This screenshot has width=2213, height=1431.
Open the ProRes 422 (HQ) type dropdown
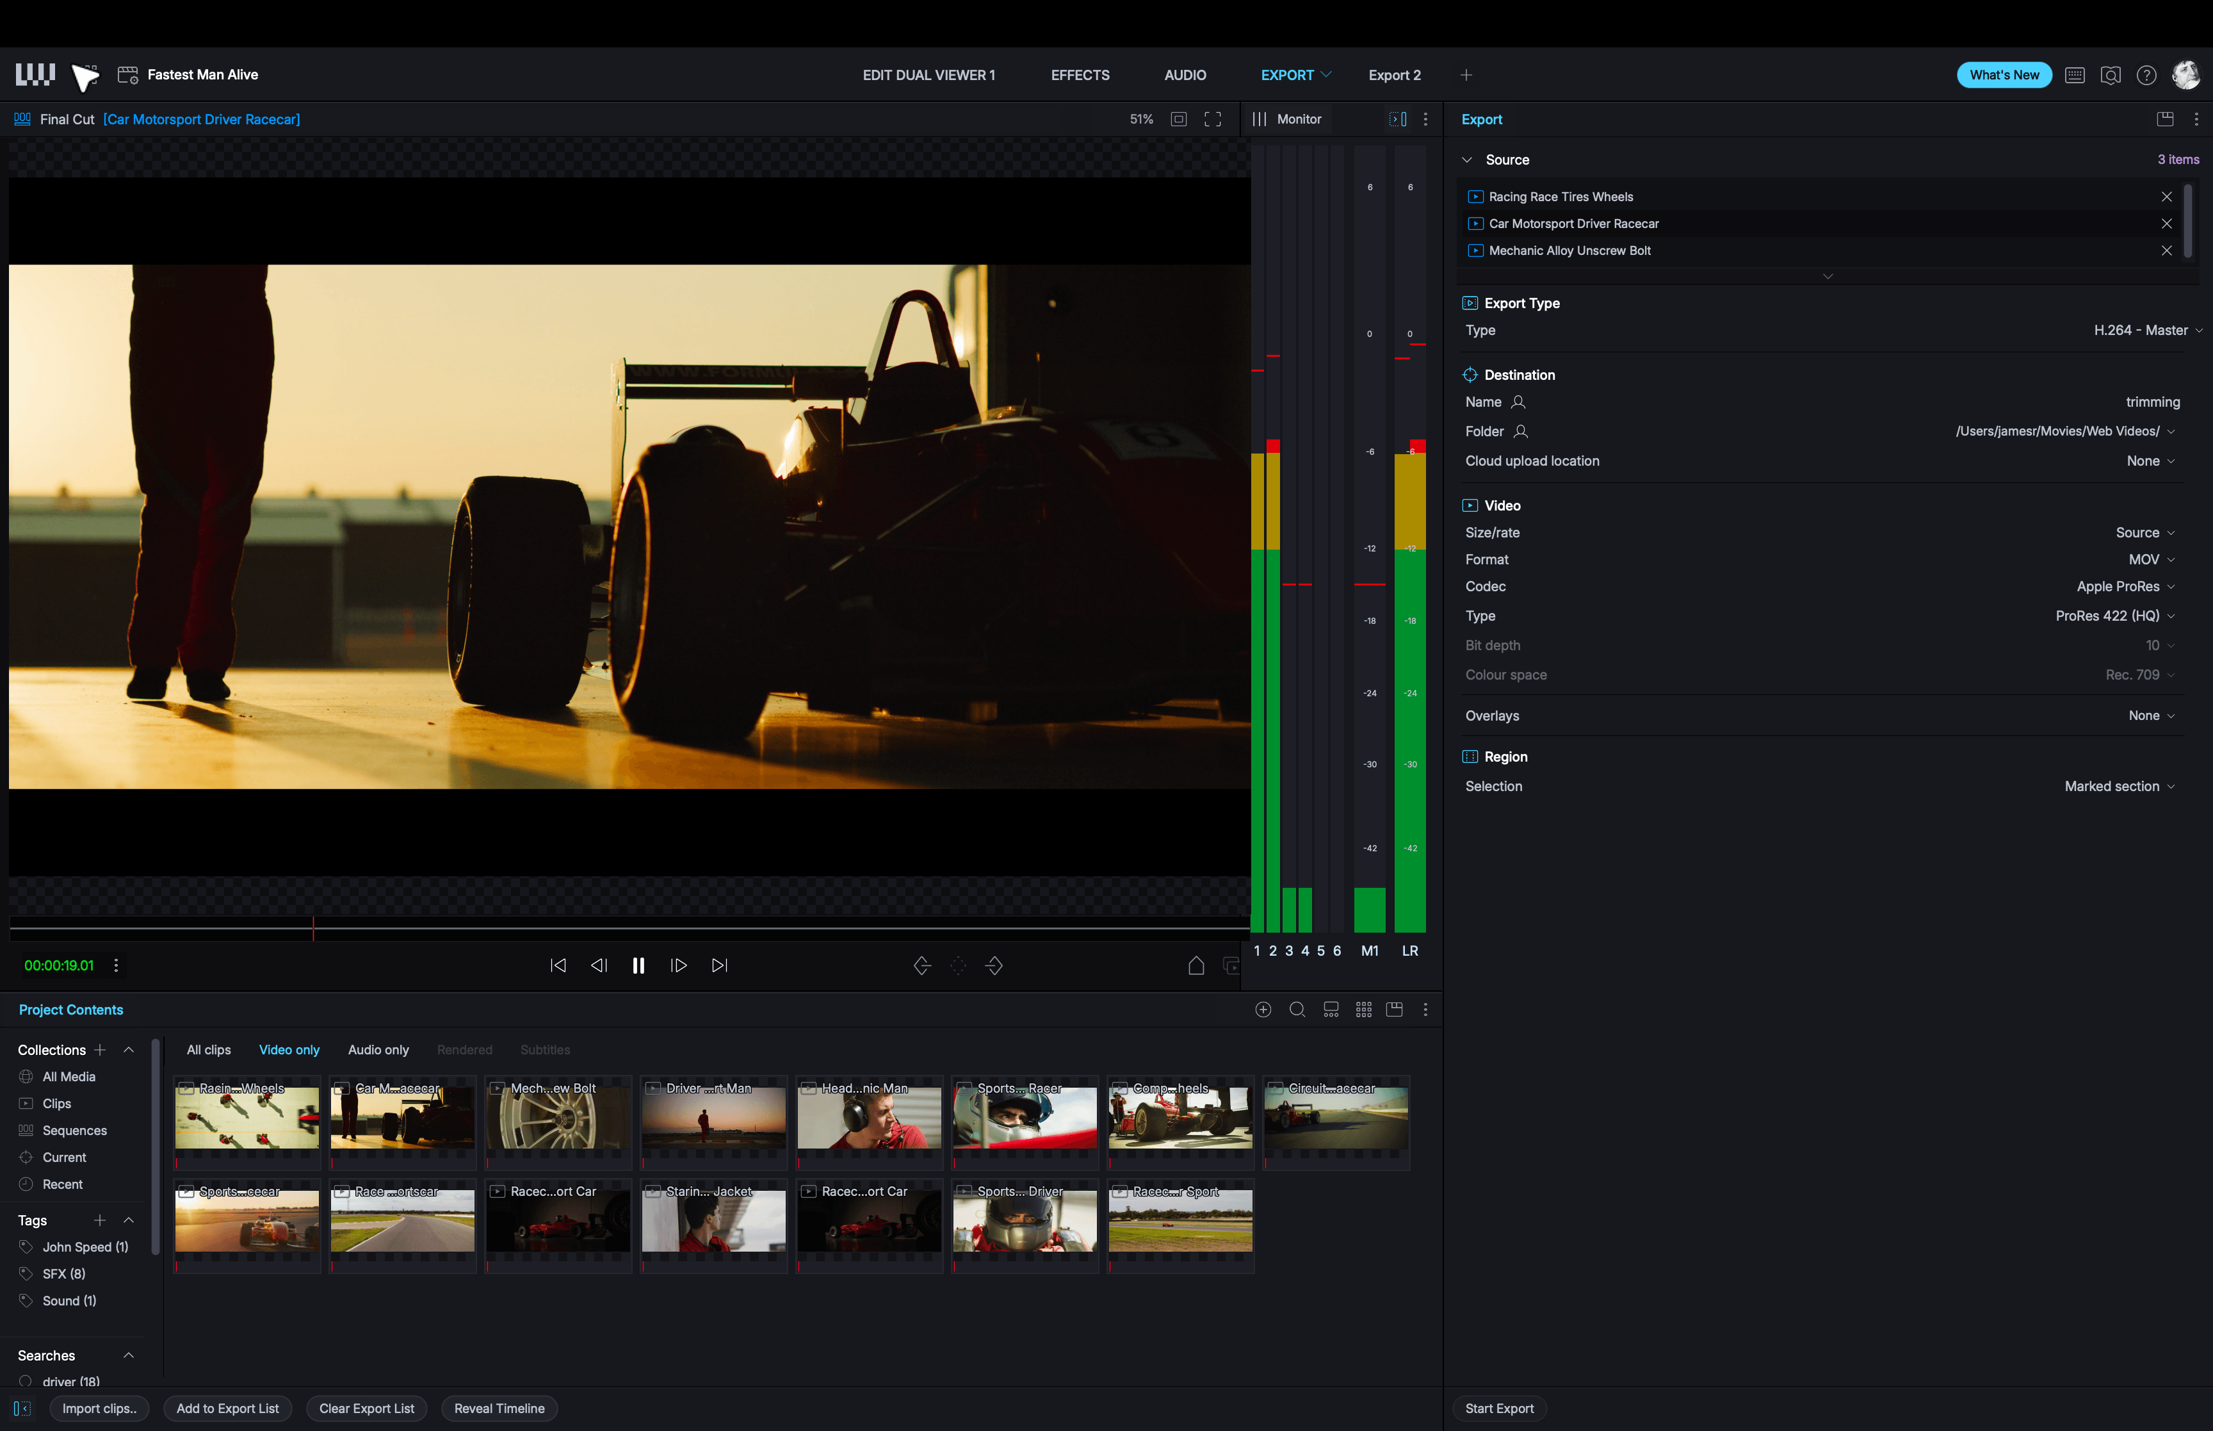point(2114,616)
